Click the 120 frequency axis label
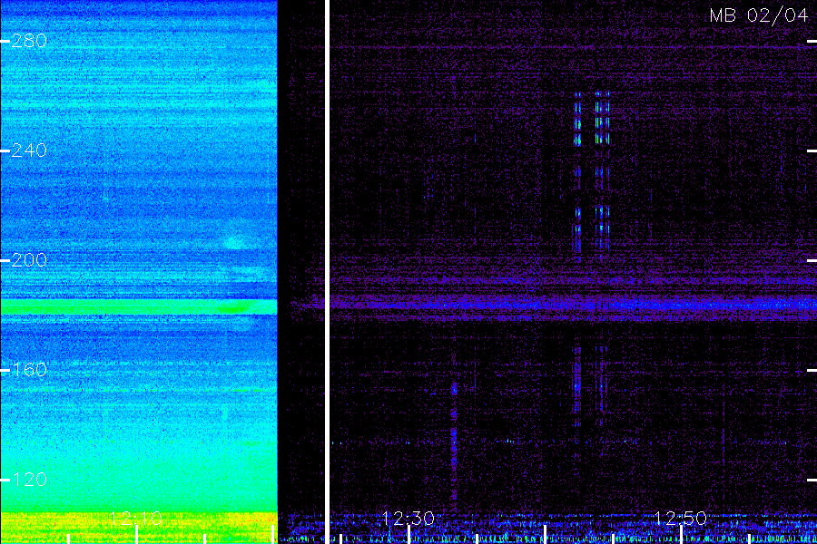This screenshot has width=817, height=544. click(29, 480)
